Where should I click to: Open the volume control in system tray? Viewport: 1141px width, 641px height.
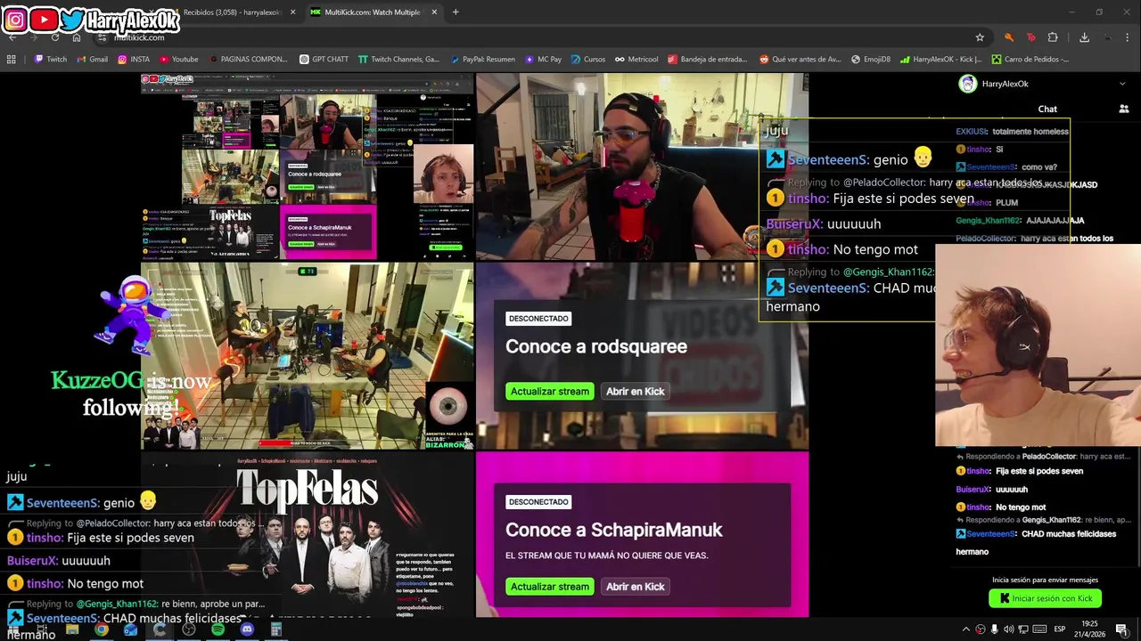(x=1008, y=629)
